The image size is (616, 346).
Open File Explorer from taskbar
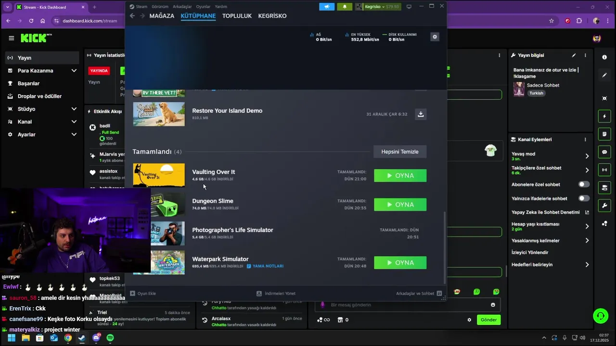[26, 338]
